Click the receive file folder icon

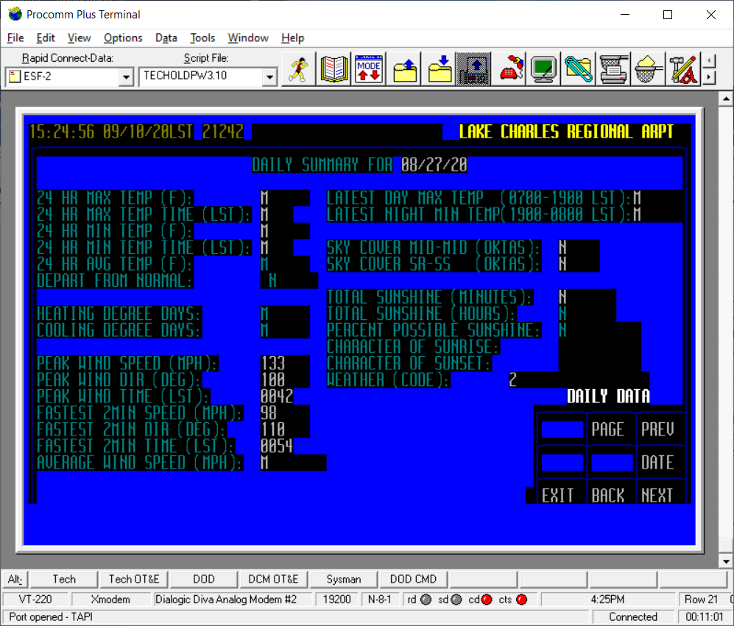pos(439,69)
